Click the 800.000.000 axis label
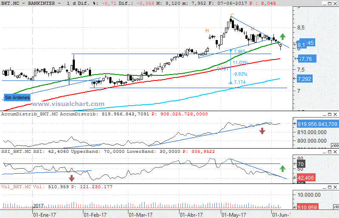Screen dimensions: 339x218 pyautogui.click(x=312, y=141)
